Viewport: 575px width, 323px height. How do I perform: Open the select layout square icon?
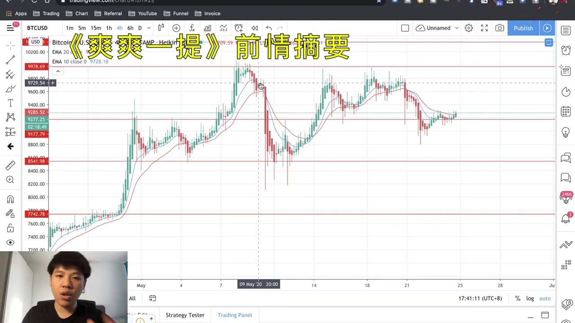(x=405, y=28)
